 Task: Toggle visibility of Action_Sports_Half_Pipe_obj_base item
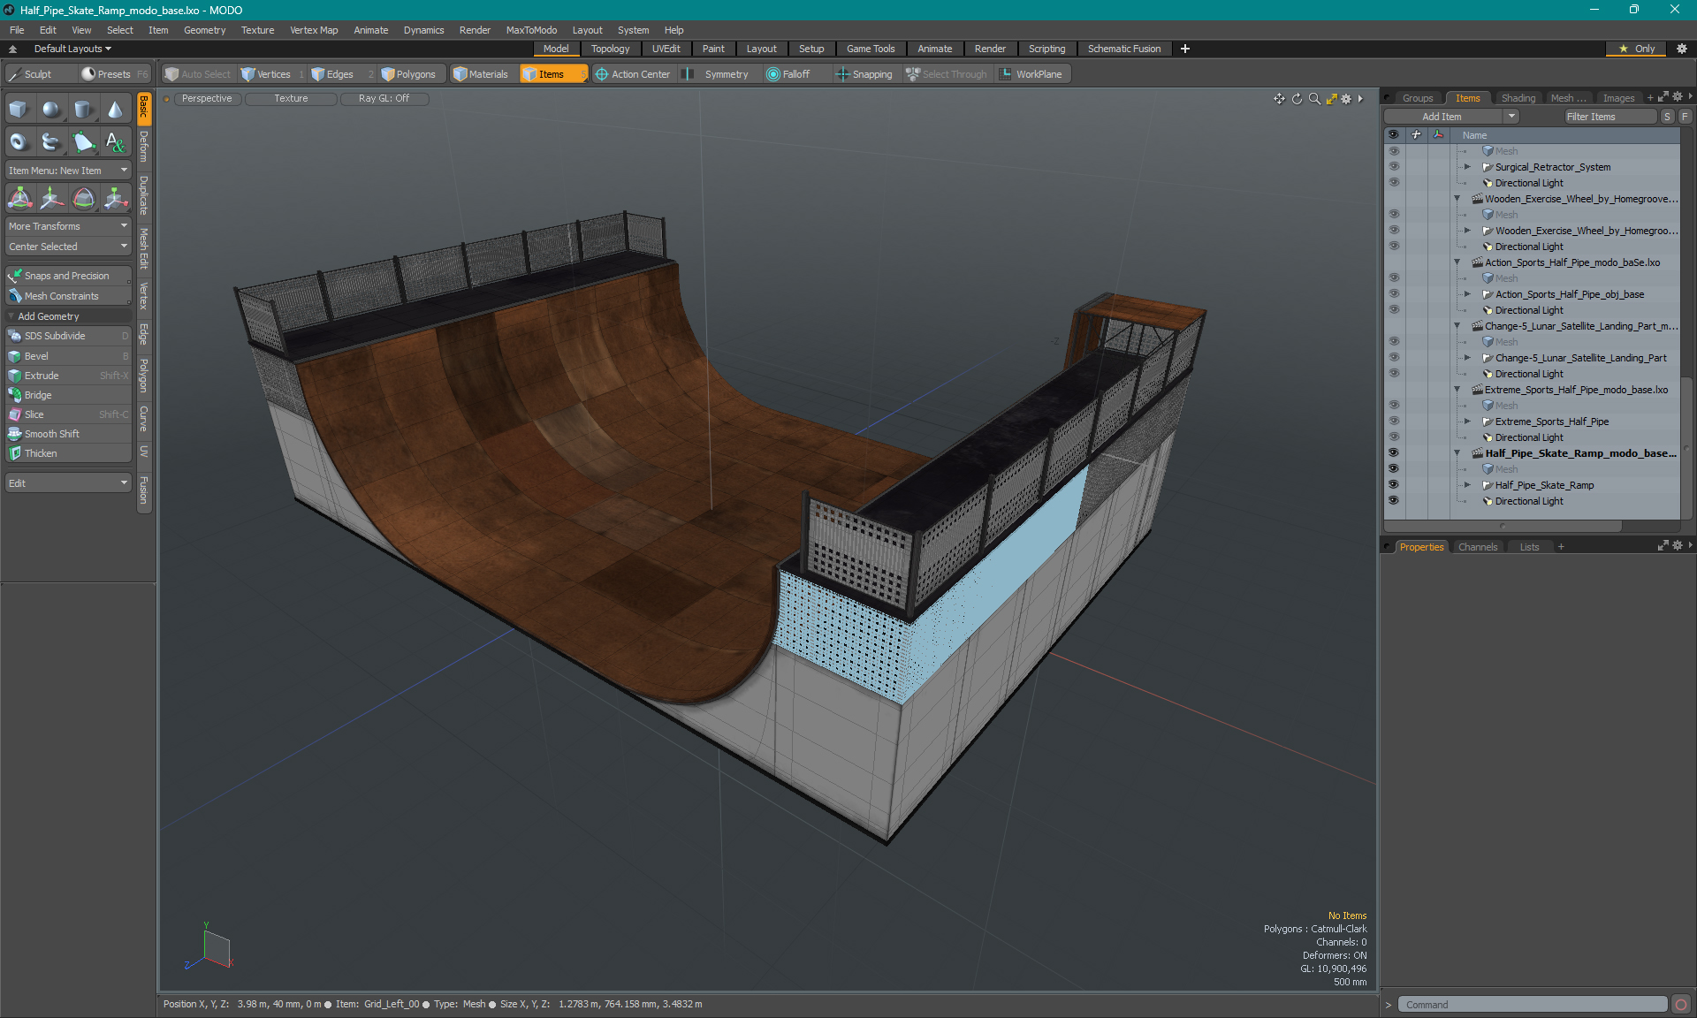[1394, 294]
